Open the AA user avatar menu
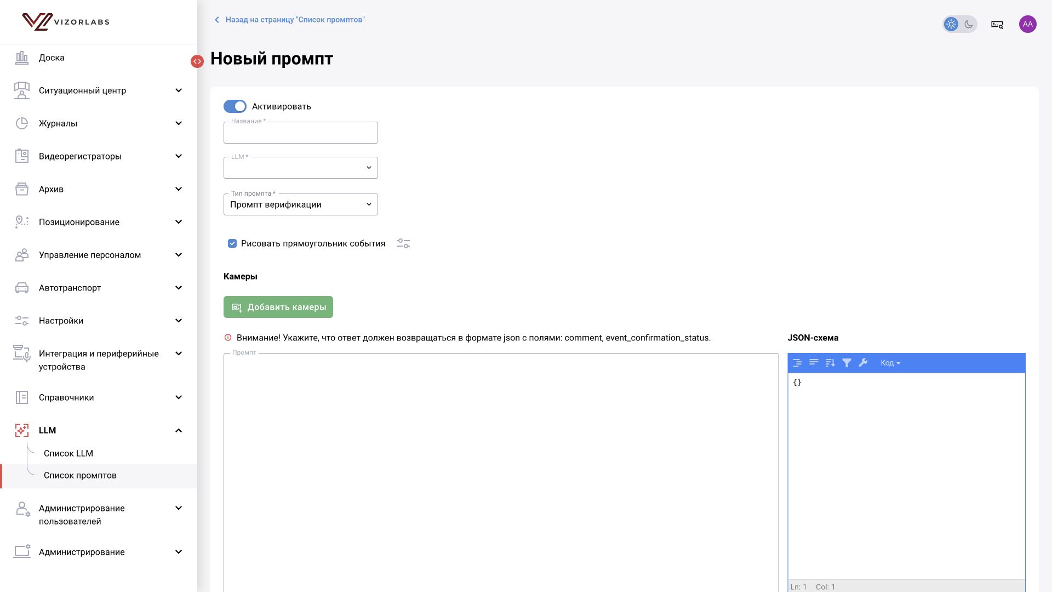This screenshot has width=1052, height=592. (x=1028, y=24)
